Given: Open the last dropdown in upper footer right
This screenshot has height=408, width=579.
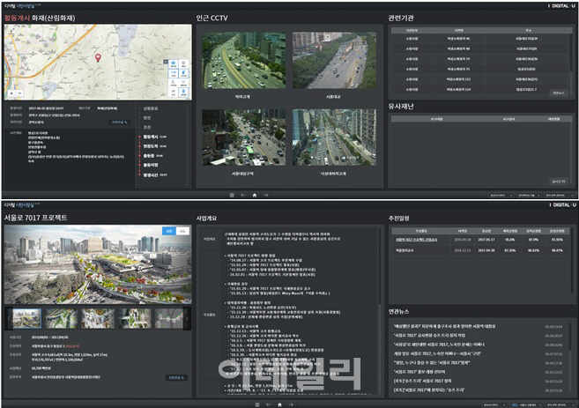Looking at the screenshot, I should [x=560, y=195].
